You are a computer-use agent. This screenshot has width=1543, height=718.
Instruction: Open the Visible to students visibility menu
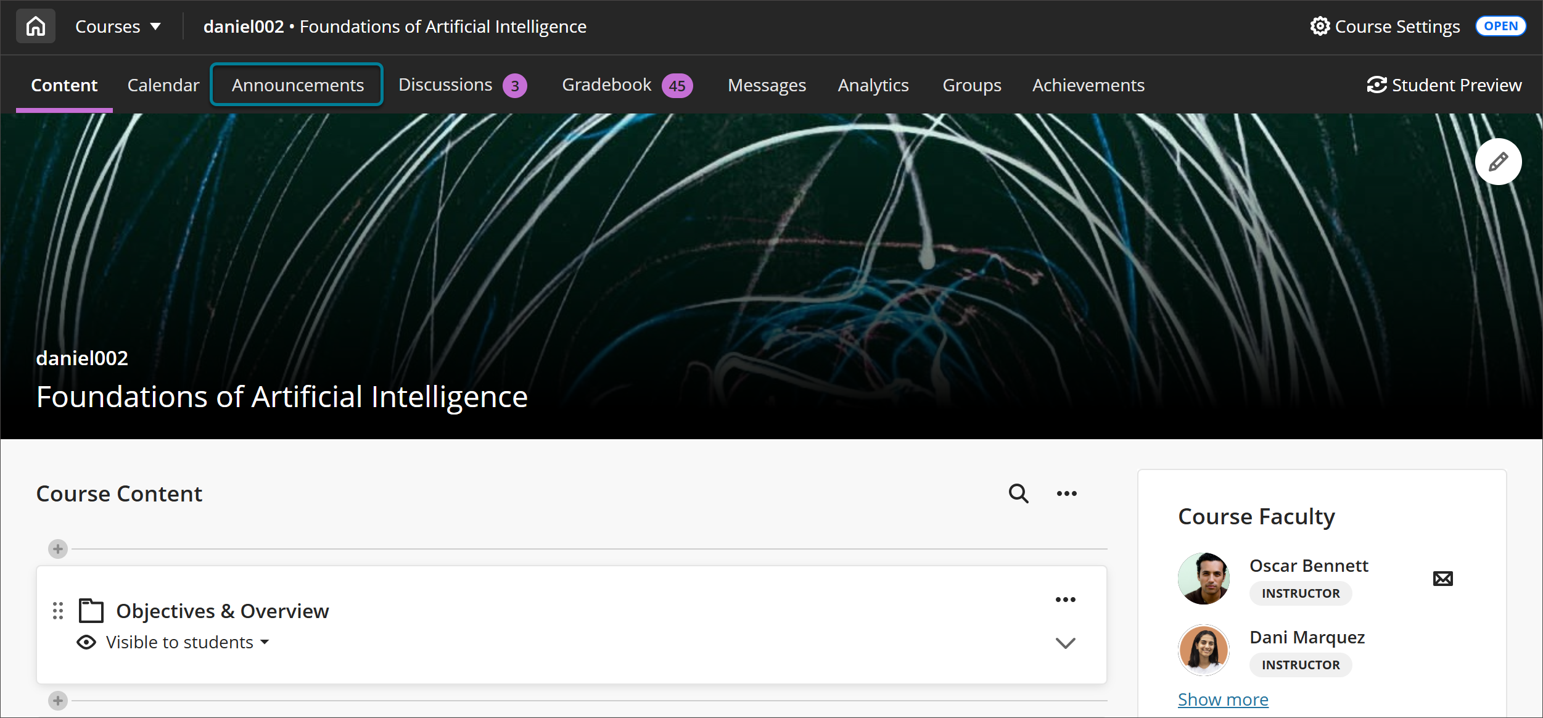point(179,642)
